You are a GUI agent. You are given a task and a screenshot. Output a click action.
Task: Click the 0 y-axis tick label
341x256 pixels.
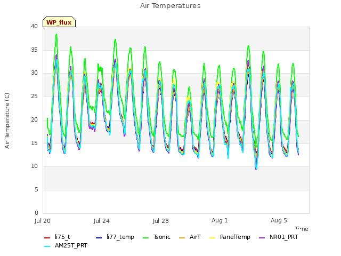click(x=36, y=213)
